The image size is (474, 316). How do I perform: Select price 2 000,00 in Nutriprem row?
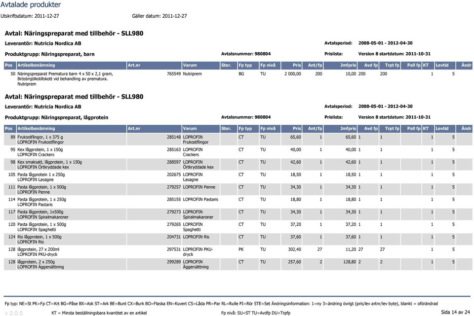[x=293, y=73]
